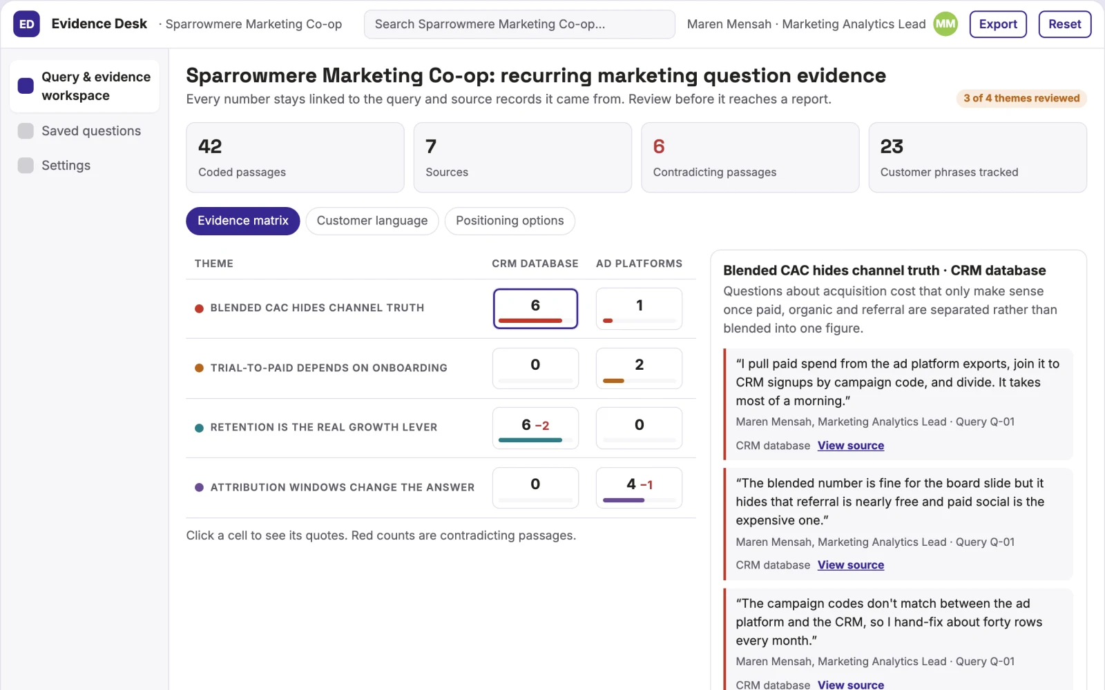Click the Retention is the real growth lever theme
Image resolution: width=1105 pixels, height=690 pixels.
coord(324,427)
